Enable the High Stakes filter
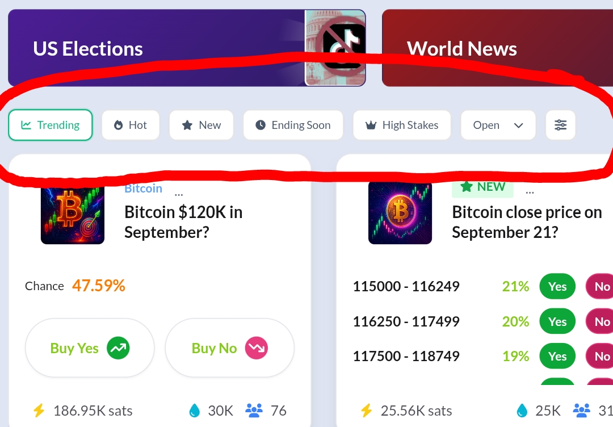Image resolution: width=613 pixels, height=427 pixels. [402, 125]
